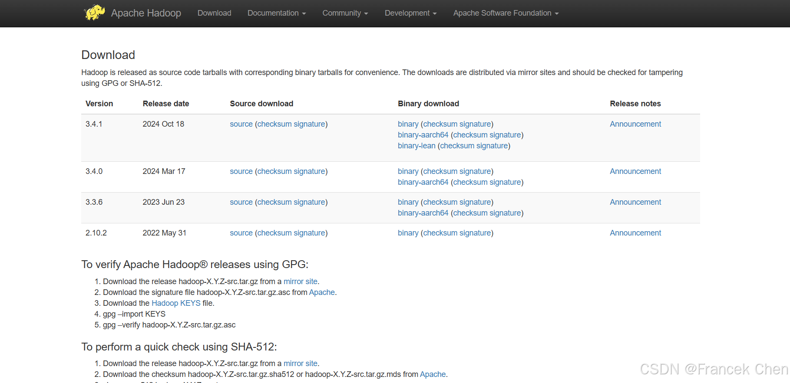Image resolution: width=790 pixels, height=383 pixels.
Task: Click binary-aarch64 link for version 3.4.0
Action: click(423, 182)
